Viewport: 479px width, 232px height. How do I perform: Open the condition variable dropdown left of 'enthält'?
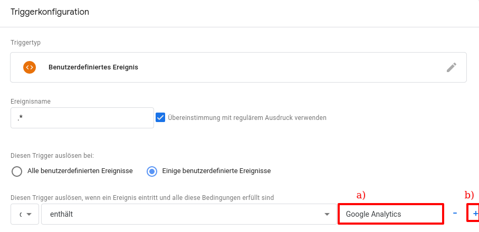pyautogui.click(x=24, y=214)
